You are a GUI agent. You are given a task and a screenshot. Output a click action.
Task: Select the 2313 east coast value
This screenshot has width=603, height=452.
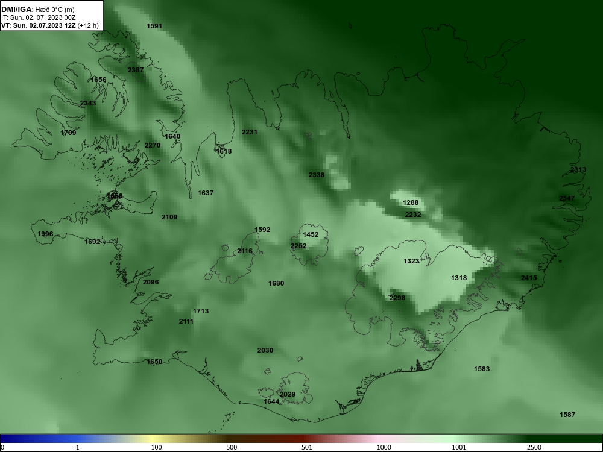578,169
